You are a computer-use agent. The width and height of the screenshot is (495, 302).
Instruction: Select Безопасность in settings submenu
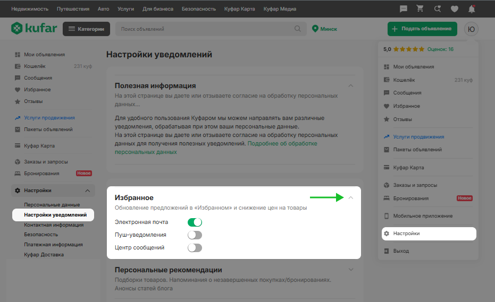[41, 235]
